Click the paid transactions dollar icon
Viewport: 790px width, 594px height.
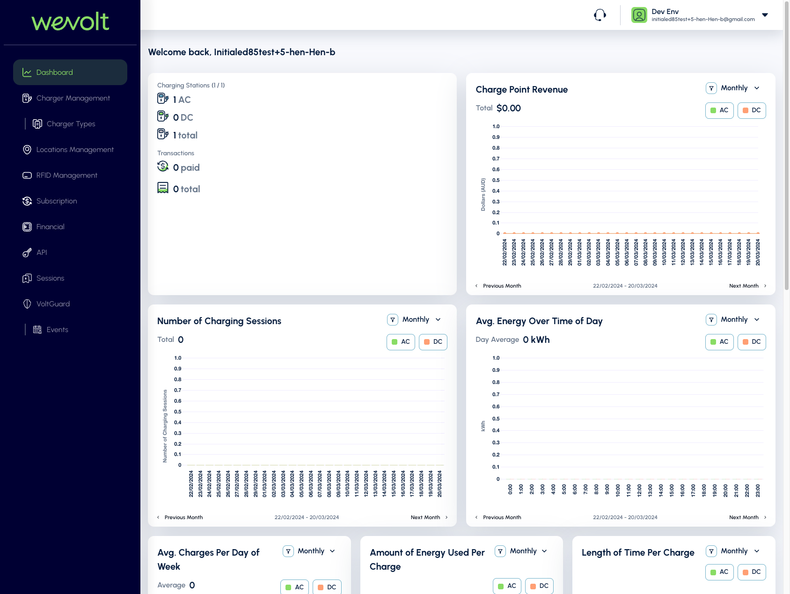click(x=163, y=166)
